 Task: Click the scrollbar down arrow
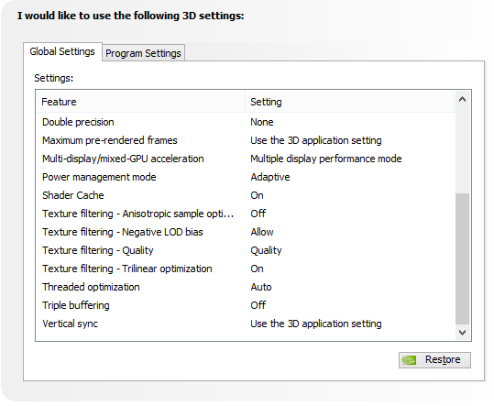tap(462, 333)
